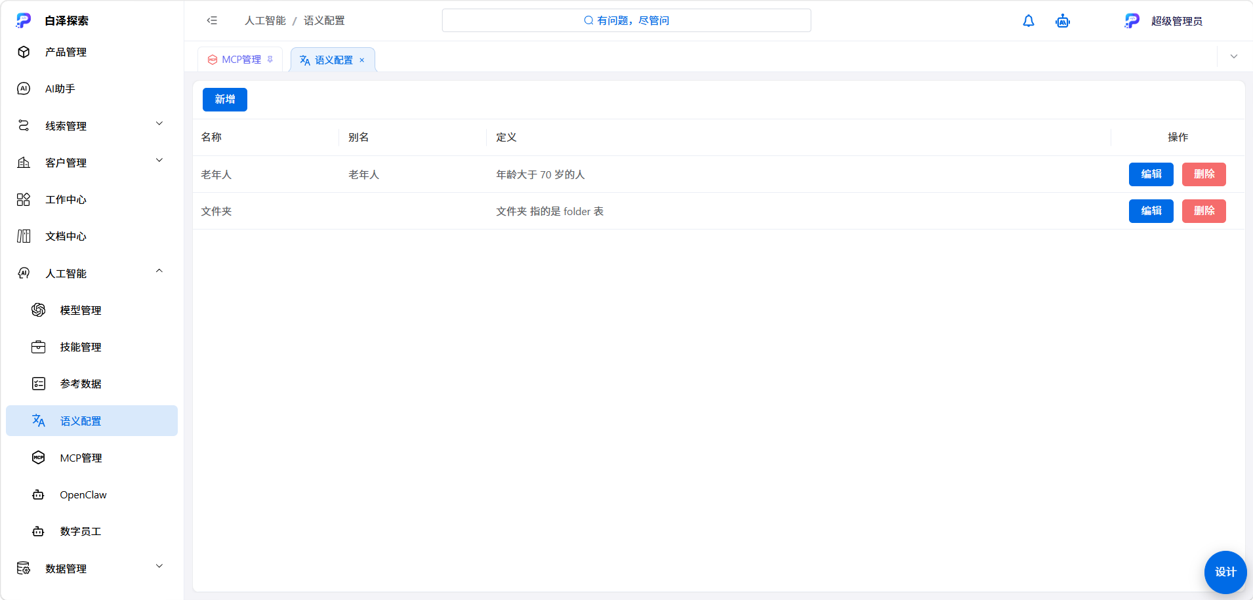Open the 超级管理员 user menu

[x=1164, y=21]
